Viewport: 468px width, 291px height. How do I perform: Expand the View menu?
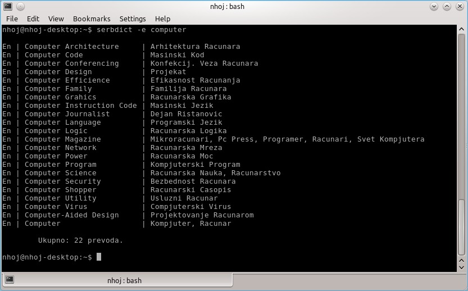(56, 19)
